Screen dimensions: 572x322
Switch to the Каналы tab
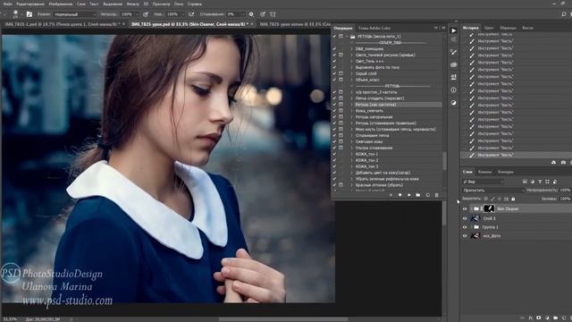pyautogui.click(x=484, y=172)
